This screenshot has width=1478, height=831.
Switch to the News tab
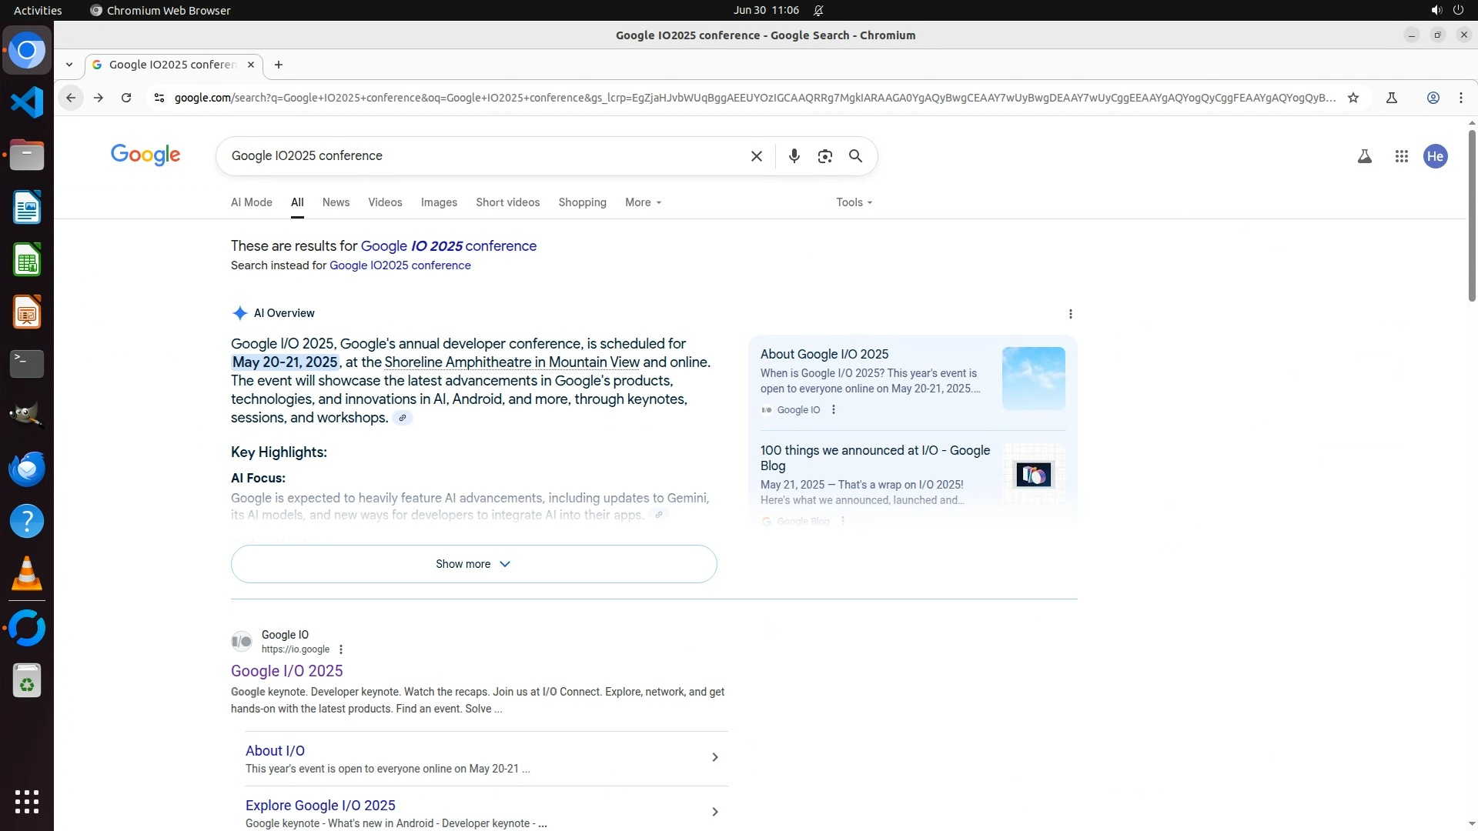point(336,202)
